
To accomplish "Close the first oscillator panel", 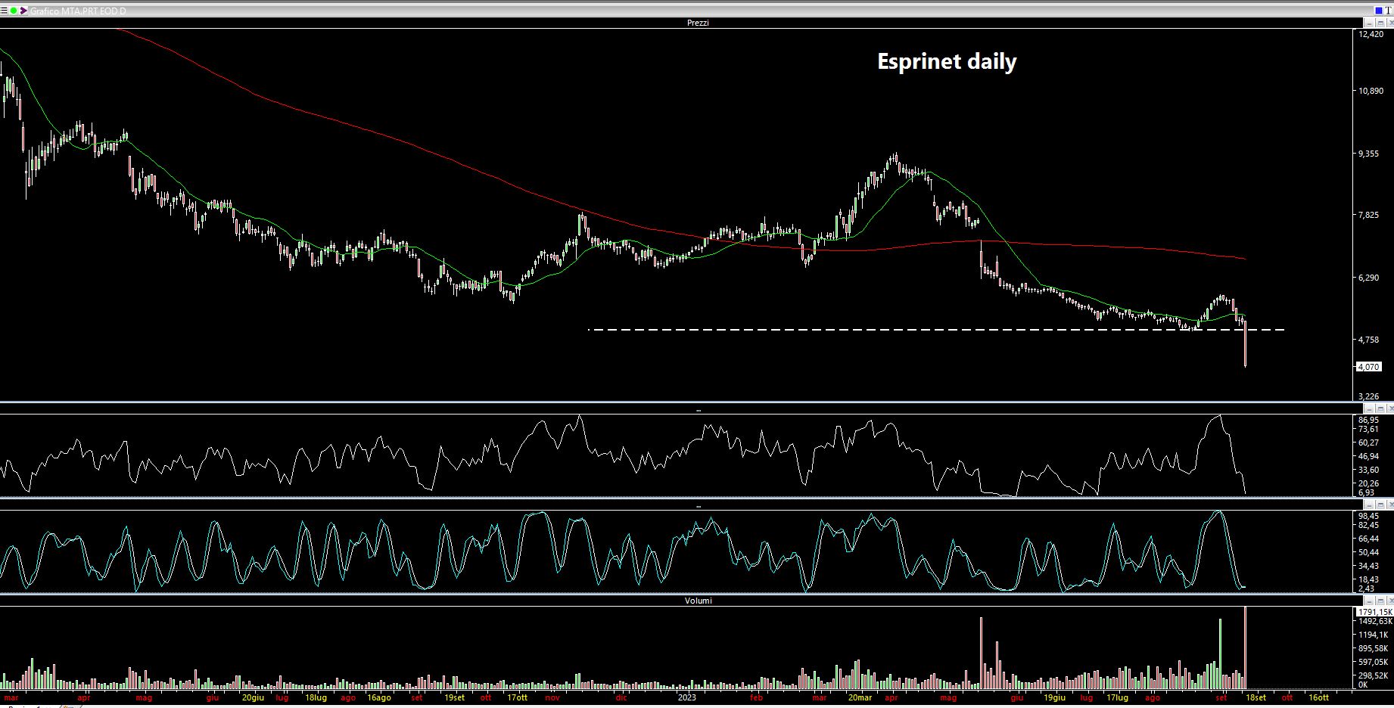I will [x=1391, y=408].
